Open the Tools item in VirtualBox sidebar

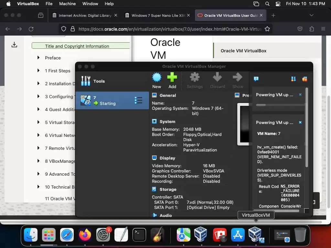tap(112, 81)
